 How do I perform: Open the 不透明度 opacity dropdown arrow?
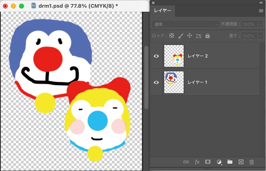[x=260, y=24]
